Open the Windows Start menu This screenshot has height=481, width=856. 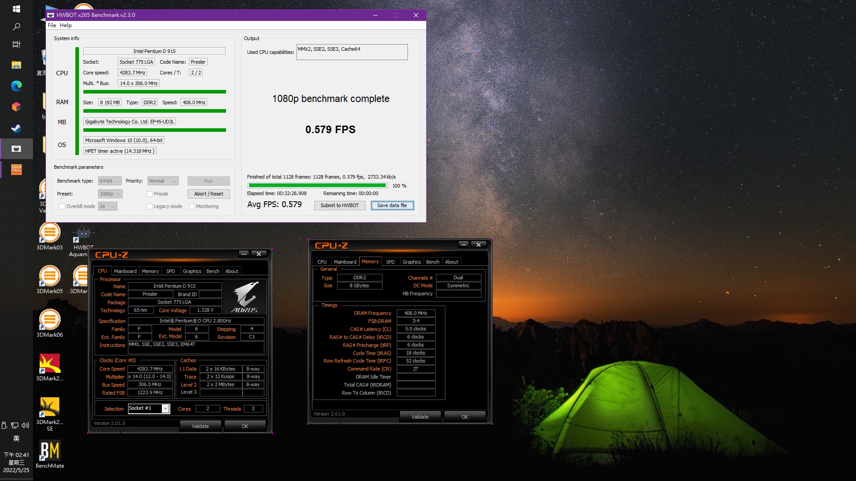click(16, 8)
